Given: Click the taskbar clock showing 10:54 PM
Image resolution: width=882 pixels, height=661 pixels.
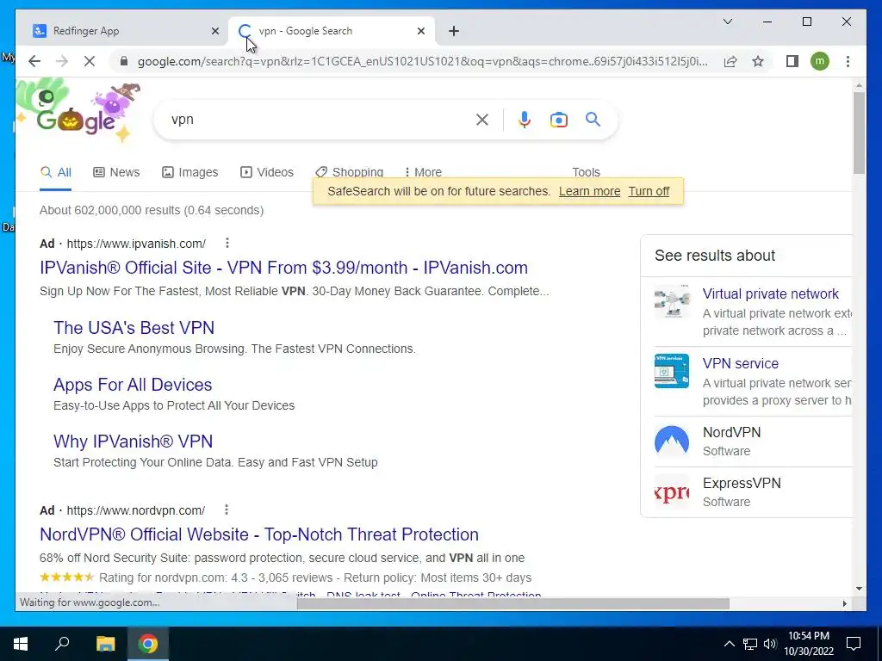Looking at the screenshot, I should pos(808,644).
